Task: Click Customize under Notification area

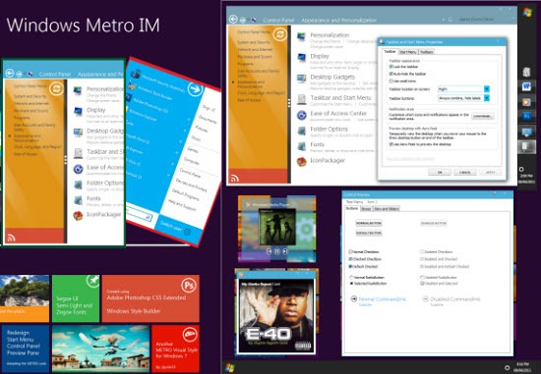Action: coord(482,116)
